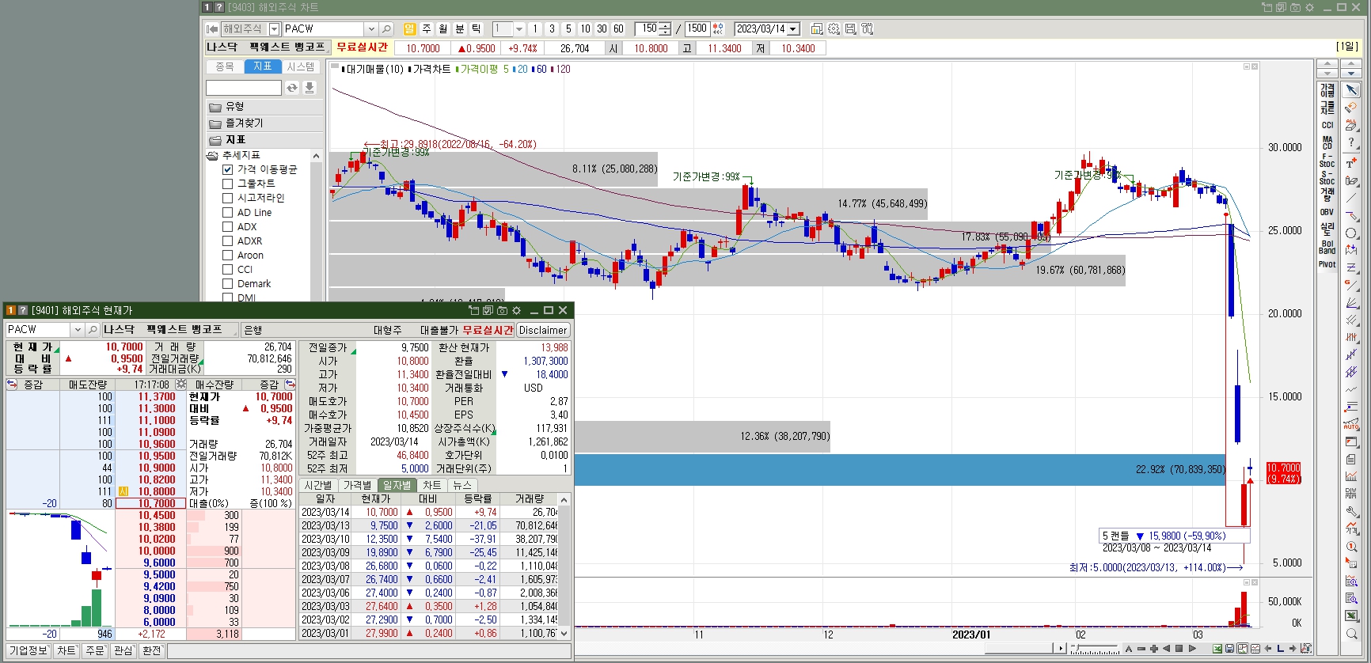Click download icon next to indicator search
The image size is (1371, 663).
(x=310, y=88)
